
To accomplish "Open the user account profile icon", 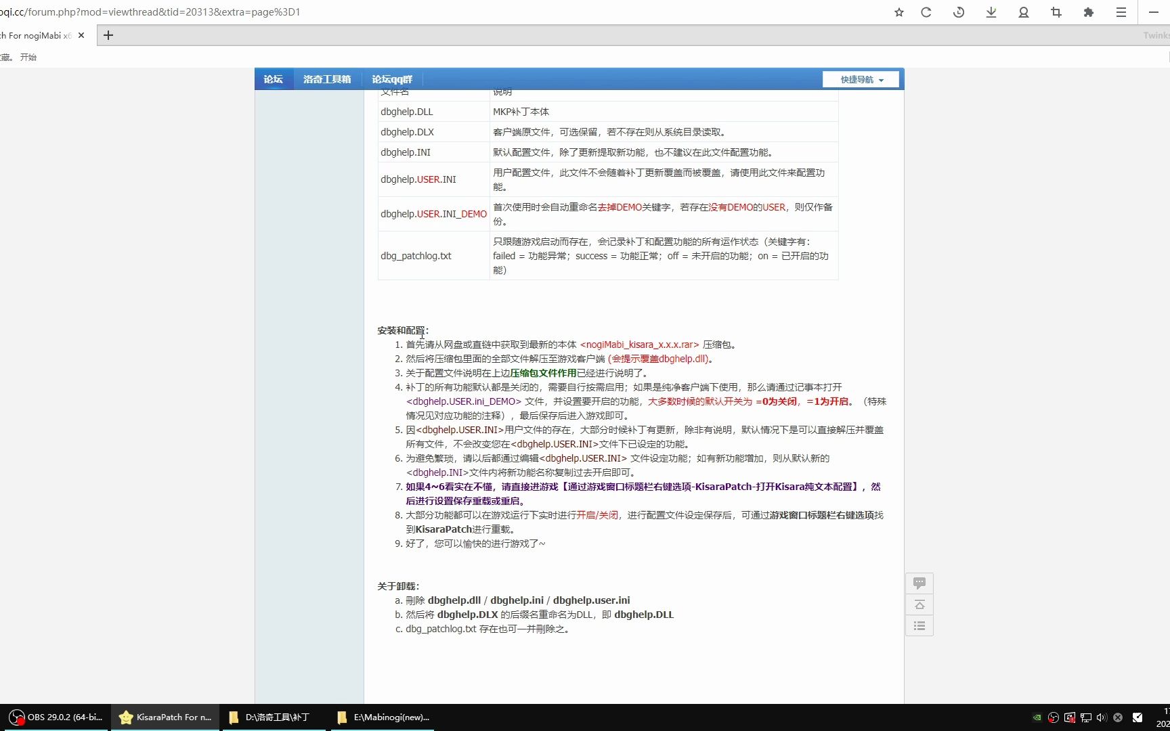I will click(1024, 12).
